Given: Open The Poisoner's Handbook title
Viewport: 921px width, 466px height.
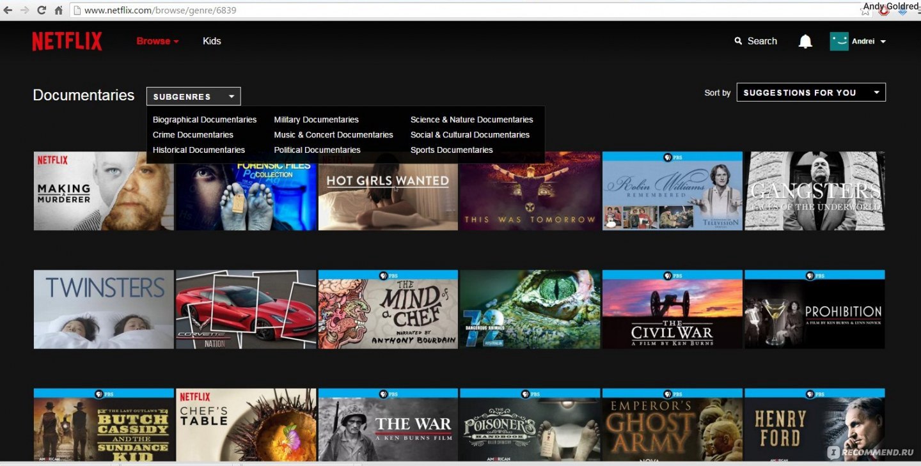Looking at the screenshot, I should (530, 425).
